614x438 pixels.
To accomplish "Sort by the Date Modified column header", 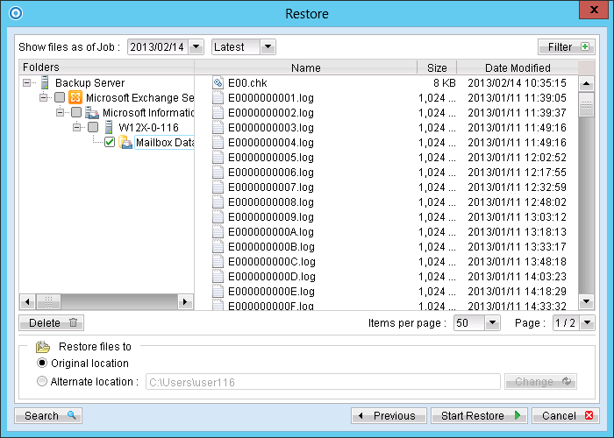I will pyautogui.click(x=518, y=67).
